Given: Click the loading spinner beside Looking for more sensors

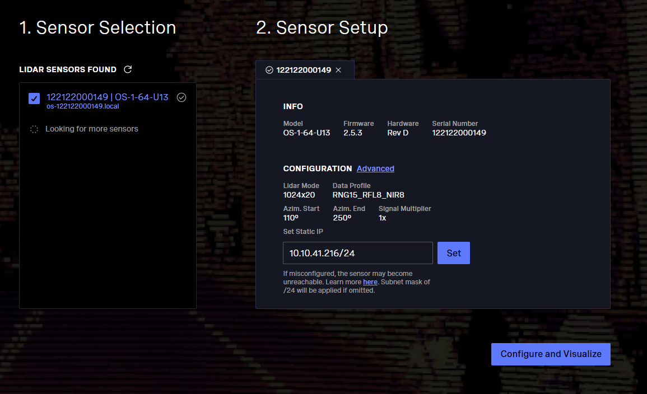Looking at the screenshot, I should coord(34,129).
